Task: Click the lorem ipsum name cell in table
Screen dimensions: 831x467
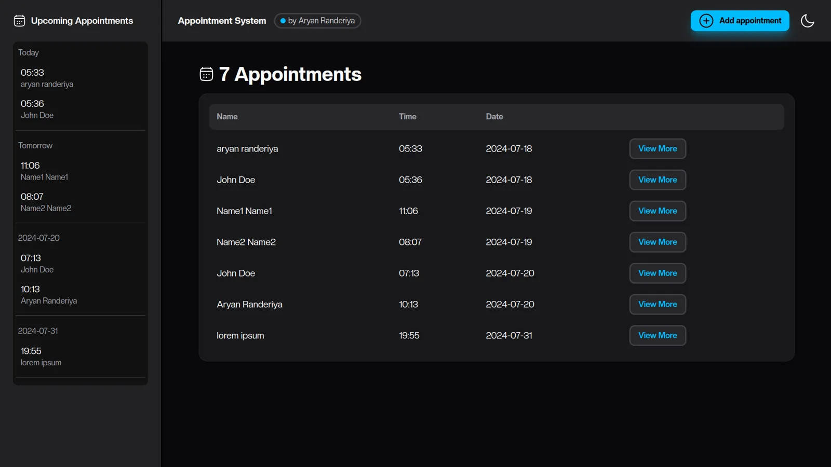Action: click(240, 335)
